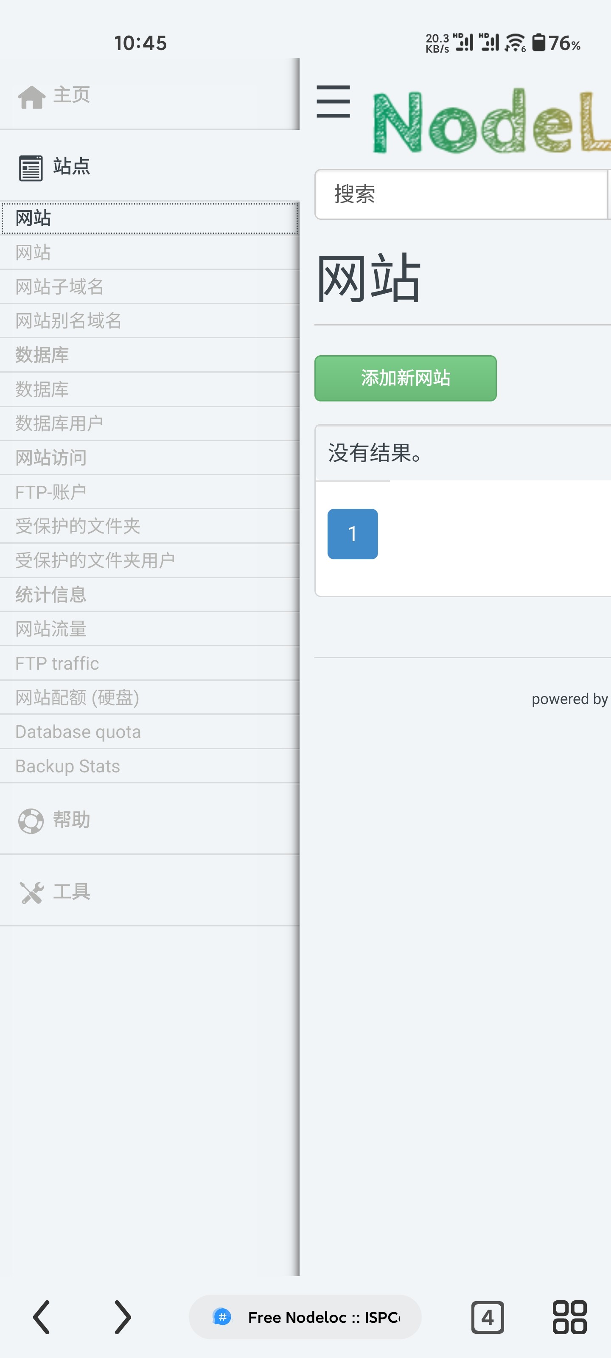611x1358 pixels.
Task: Go to page 1 pagination button
Action: tap(353, 533)
